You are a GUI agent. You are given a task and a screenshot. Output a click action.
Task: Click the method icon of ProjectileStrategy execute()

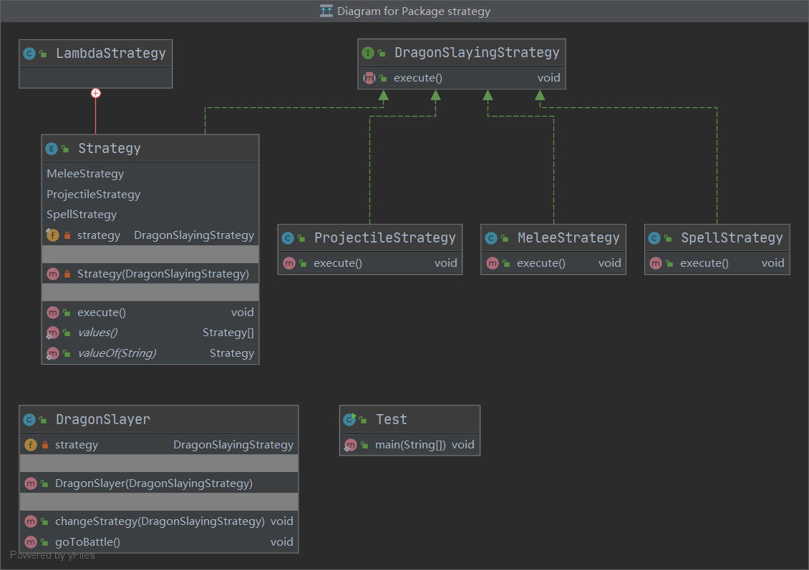coord(289,263)
